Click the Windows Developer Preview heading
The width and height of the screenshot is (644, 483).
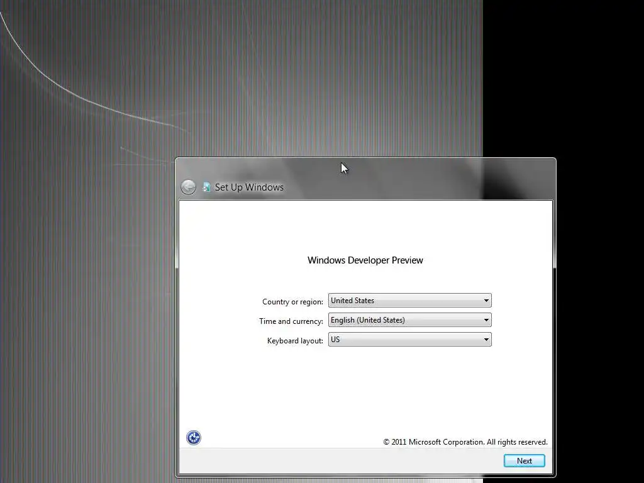tap(365, 260)
